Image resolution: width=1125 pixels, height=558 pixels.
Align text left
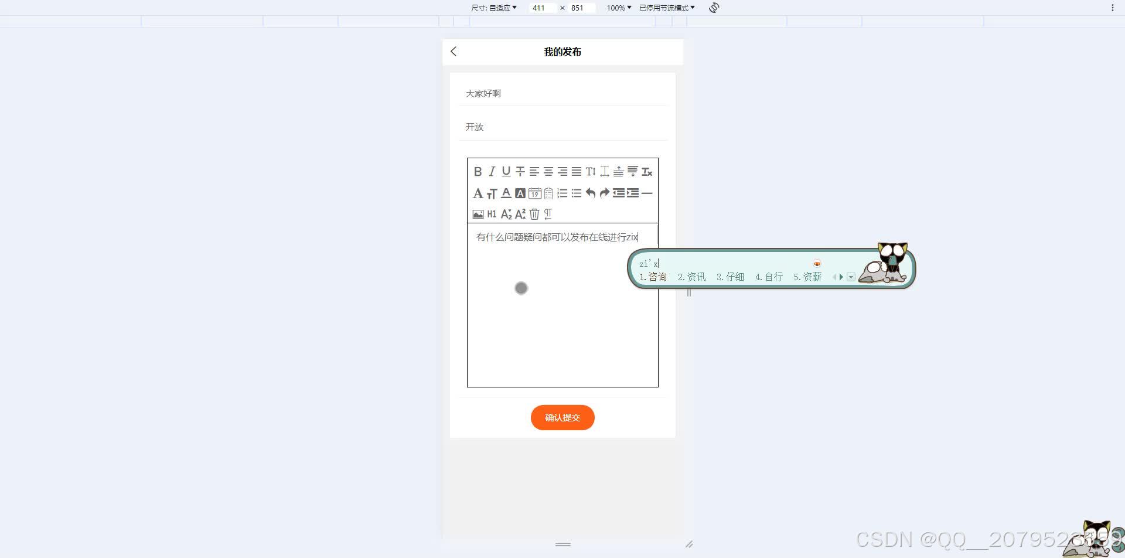click(x=534, y=172)
